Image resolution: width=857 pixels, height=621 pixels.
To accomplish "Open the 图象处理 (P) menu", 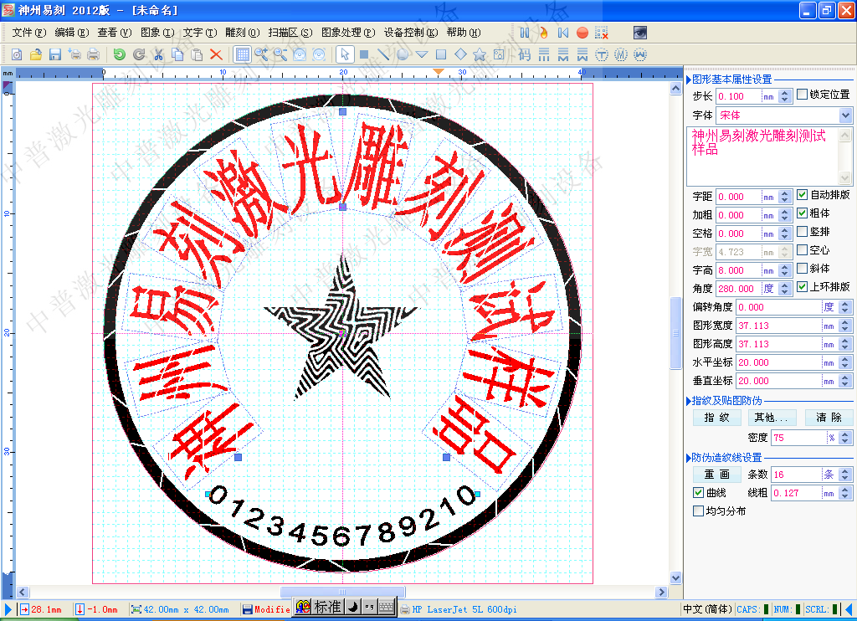I will tap(348, 33).
